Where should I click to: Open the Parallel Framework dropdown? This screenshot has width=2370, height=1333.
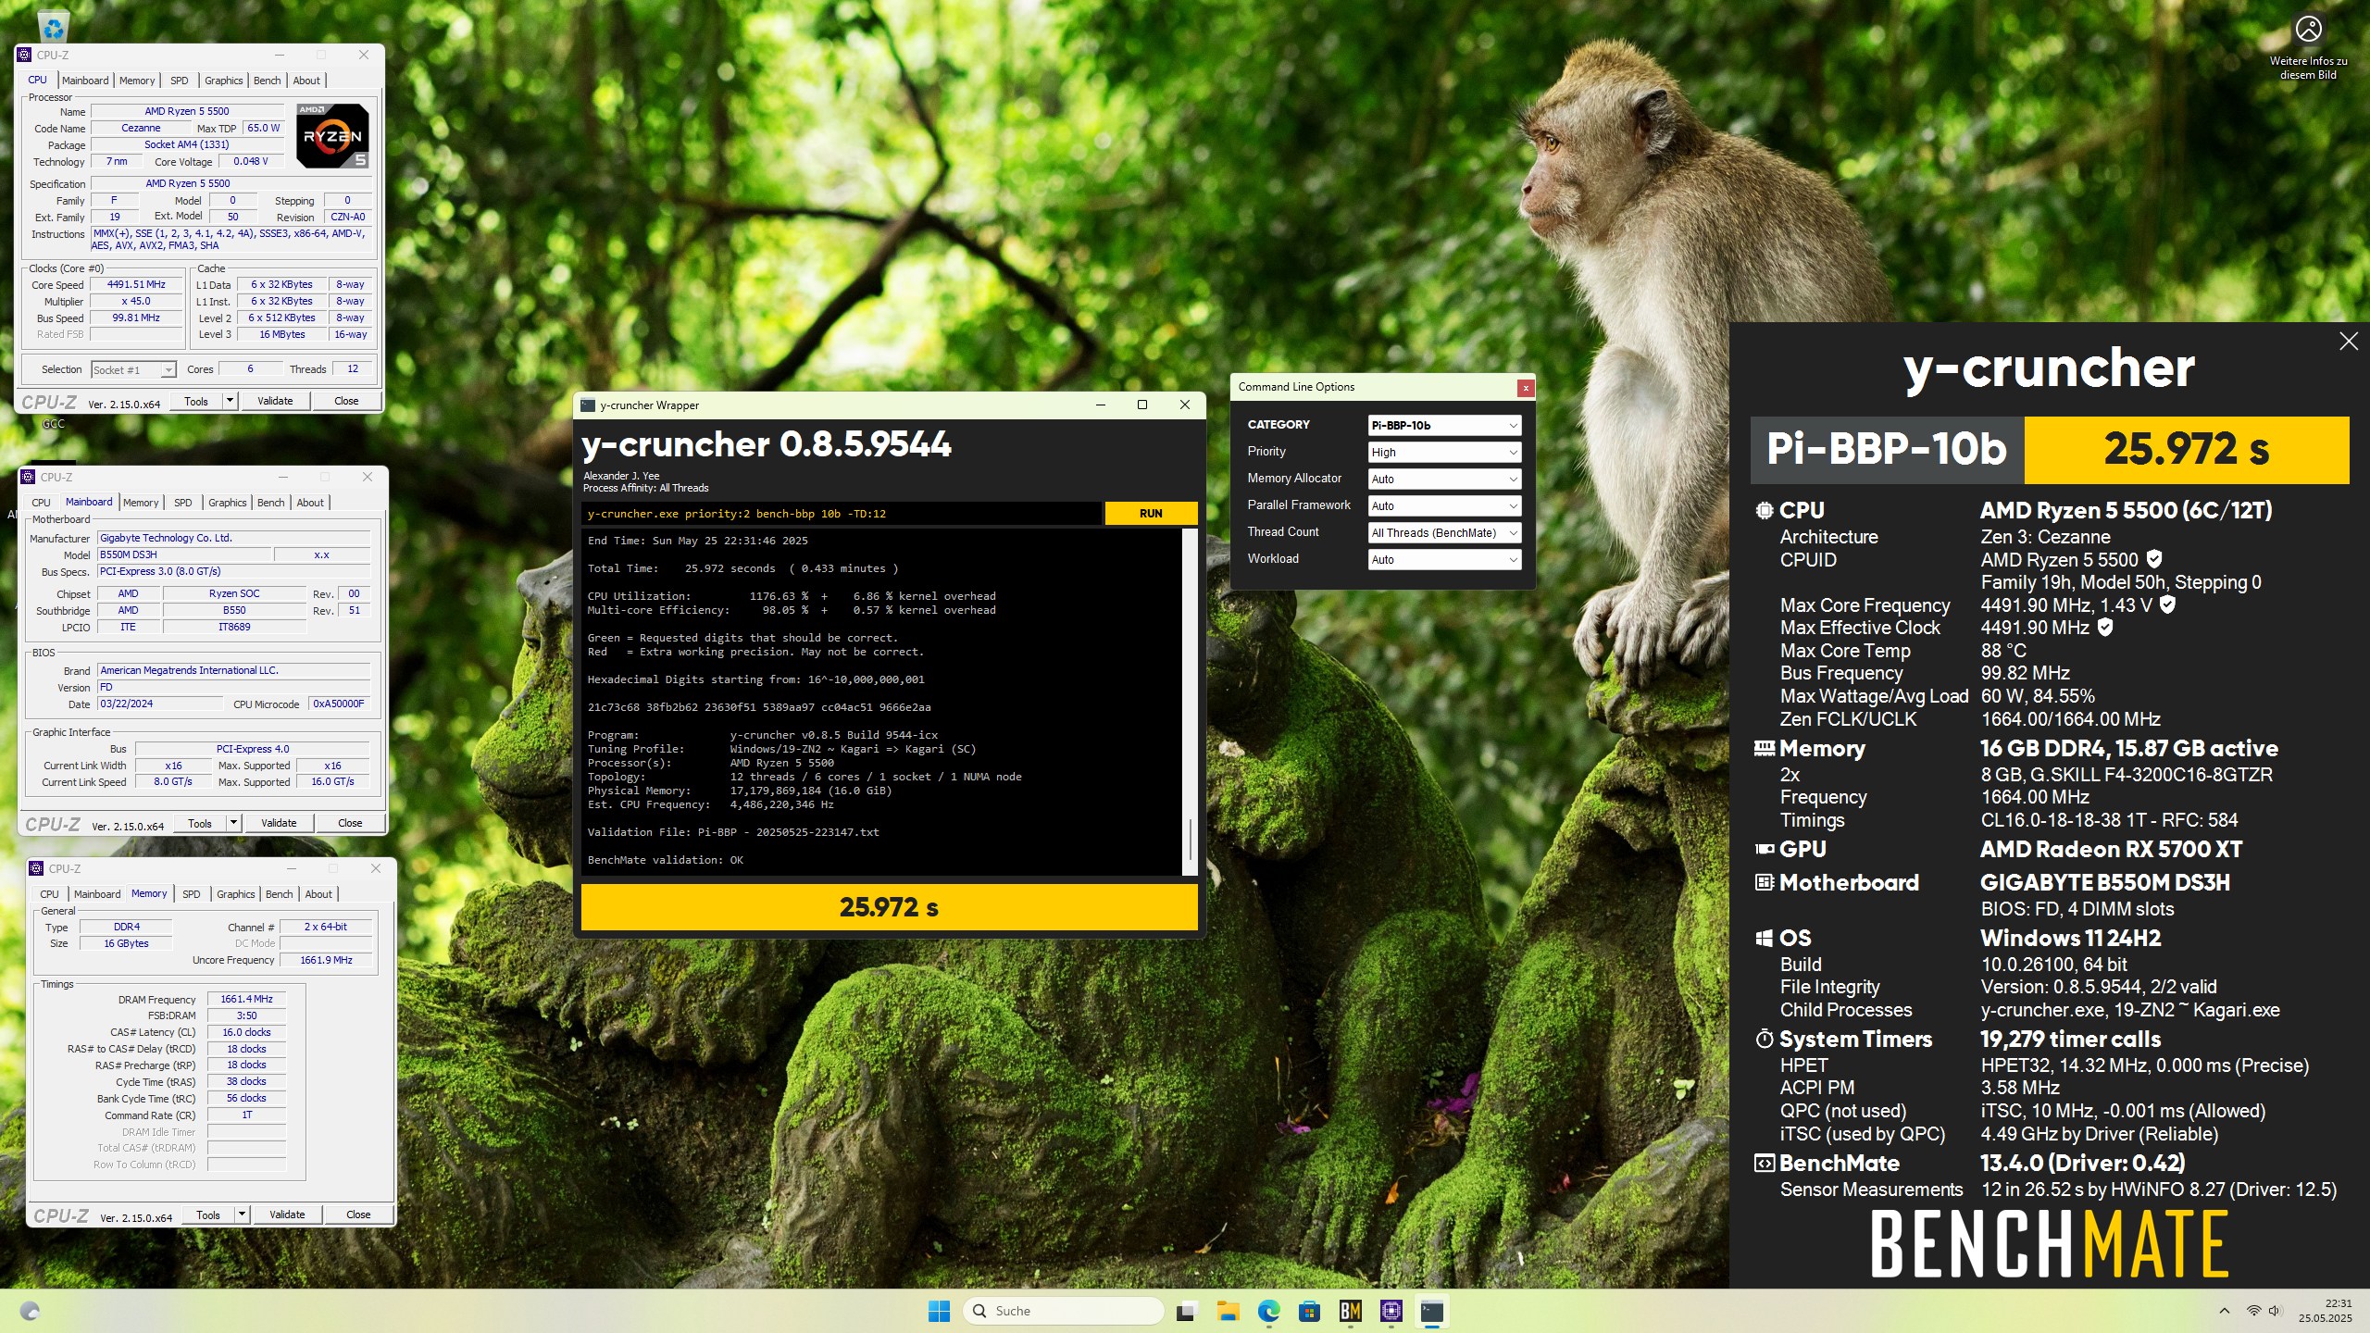(x=1444, y=505)
